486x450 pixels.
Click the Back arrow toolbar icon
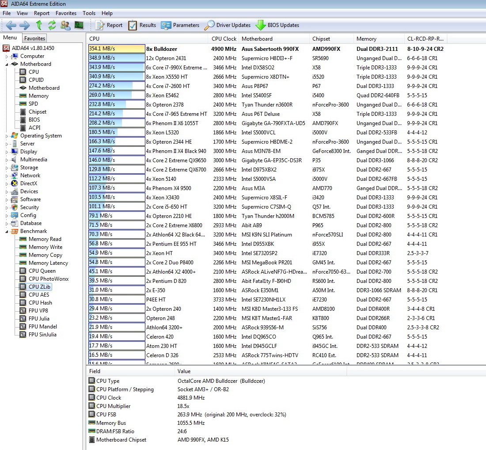[x=11, y=25]
